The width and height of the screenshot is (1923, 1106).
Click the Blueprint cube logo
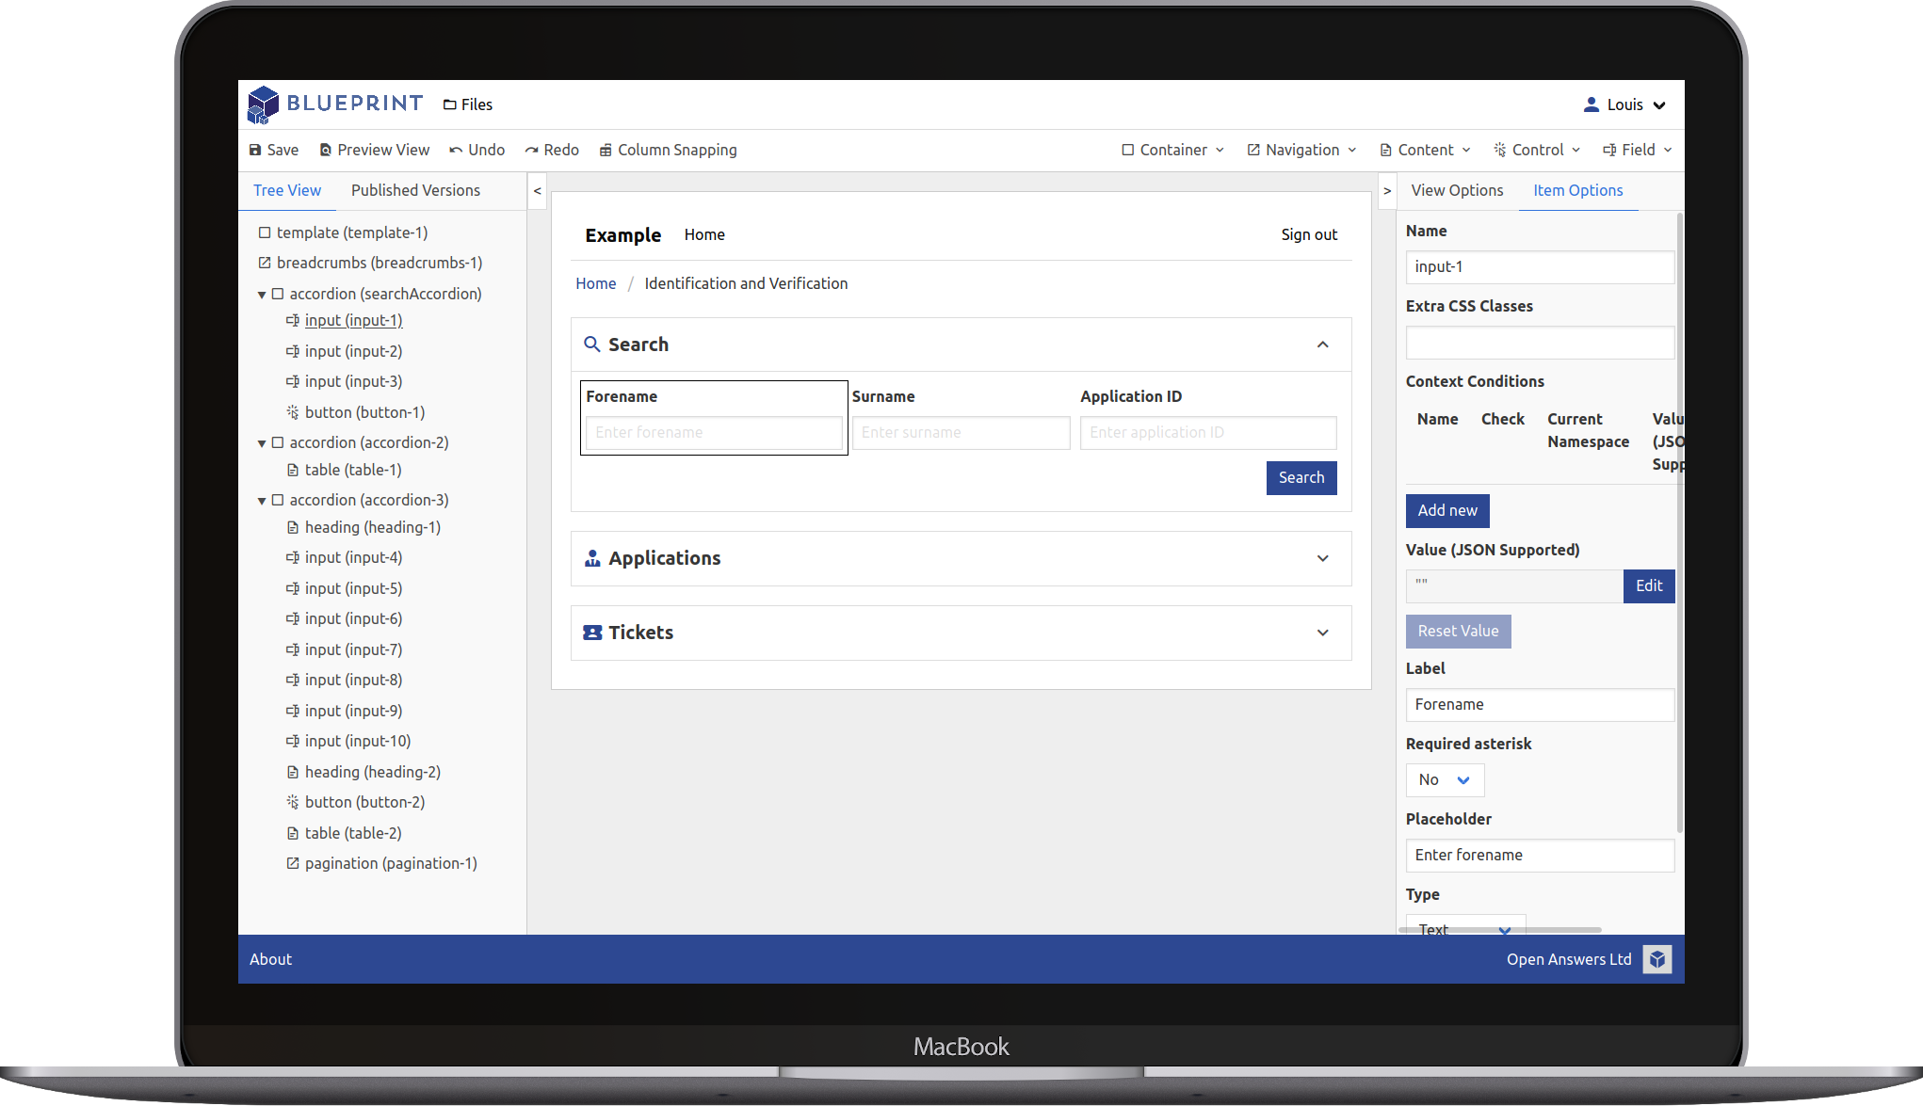262,104
